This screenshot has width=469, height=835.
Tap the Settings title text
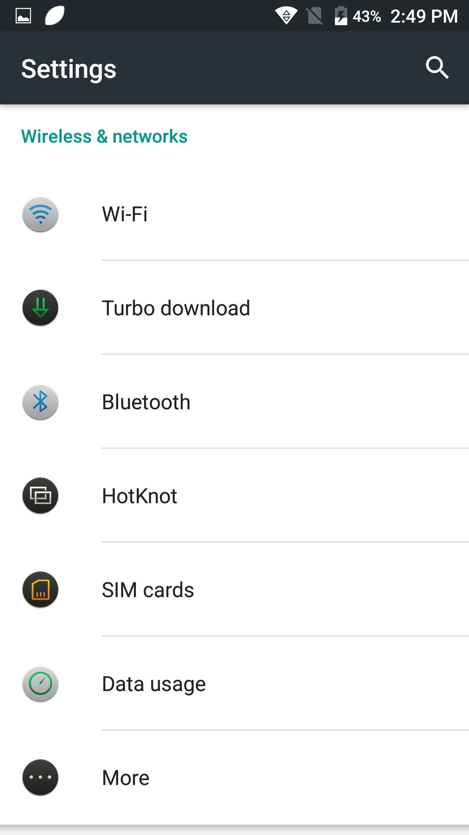69,69
